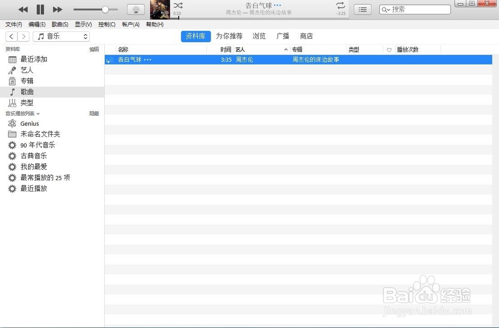Open the Genius playlist
499x328 pixels.
[x=52, y=123]
